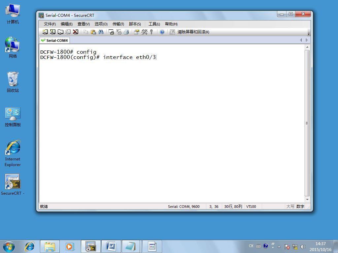Viewport: 338px width, 253px height.
Task: Open the 编辑(E) menu
Action: [66, 24]
